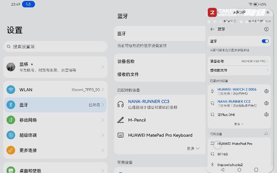Select NANK-RUNNER CC3 in phone window

click(x=237, y=103)
